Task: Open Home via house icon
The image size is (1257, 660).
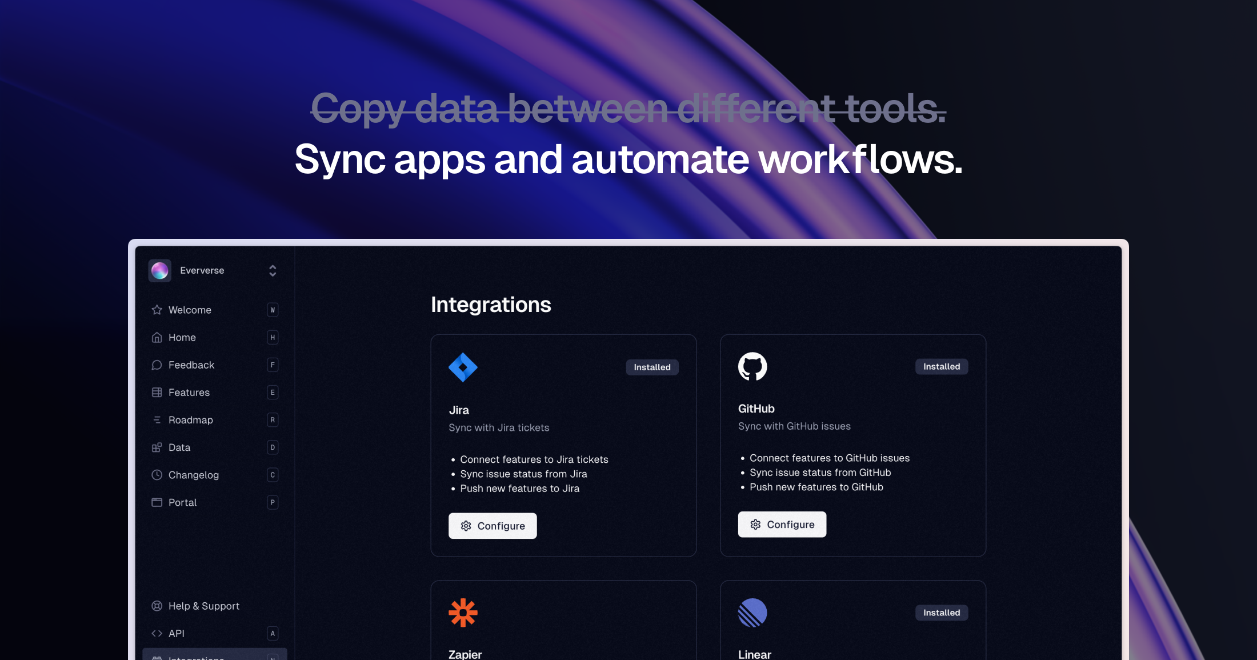Action: (x=157, y=338)
